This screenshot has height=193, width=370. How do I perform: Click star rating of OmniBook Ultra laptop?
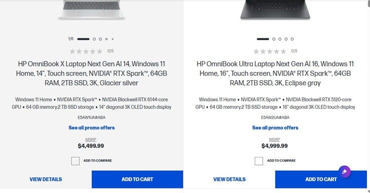pyautogui.click(x=269, y=51)
